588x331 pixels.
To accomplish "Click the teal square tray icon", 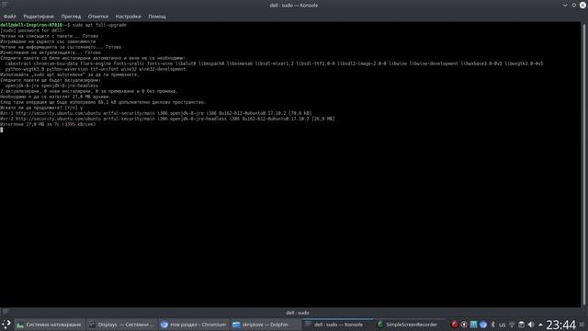I will pos(474,325).
